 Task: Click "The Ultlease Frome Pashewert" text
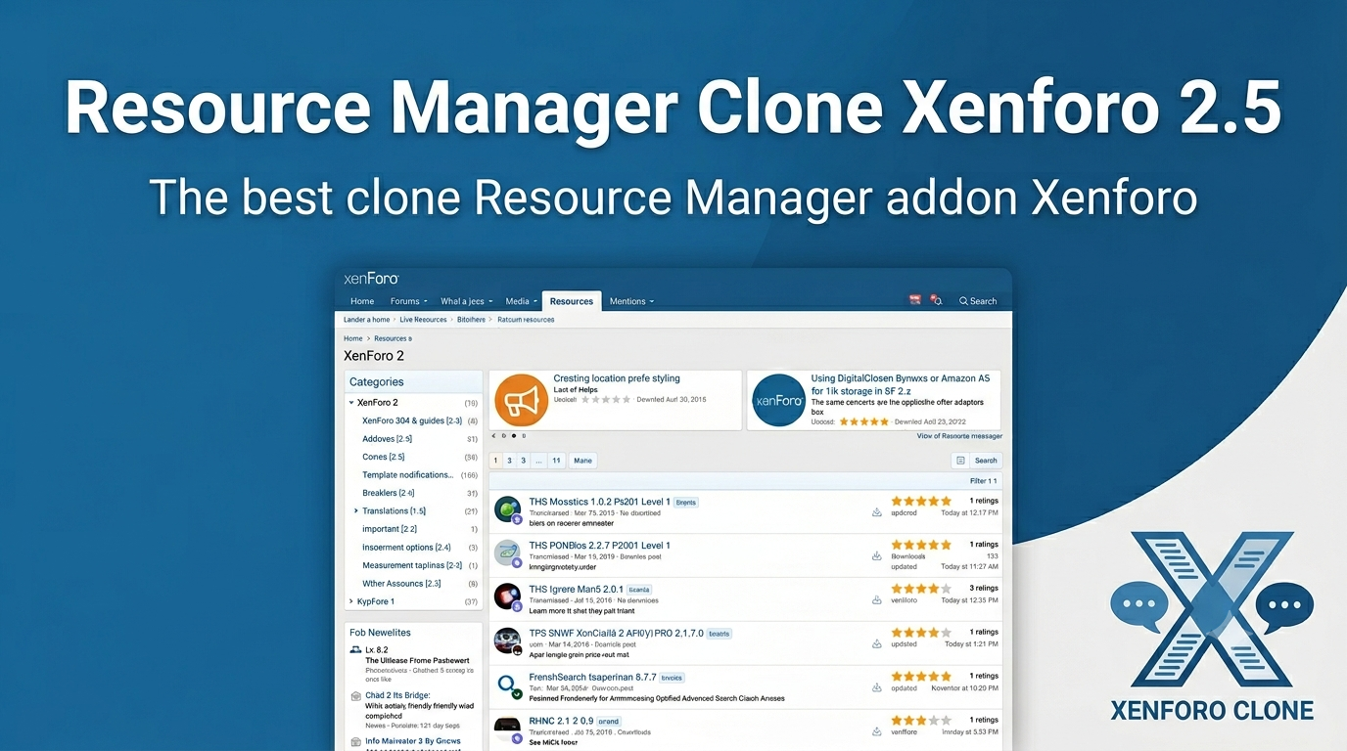click(418, 661)
